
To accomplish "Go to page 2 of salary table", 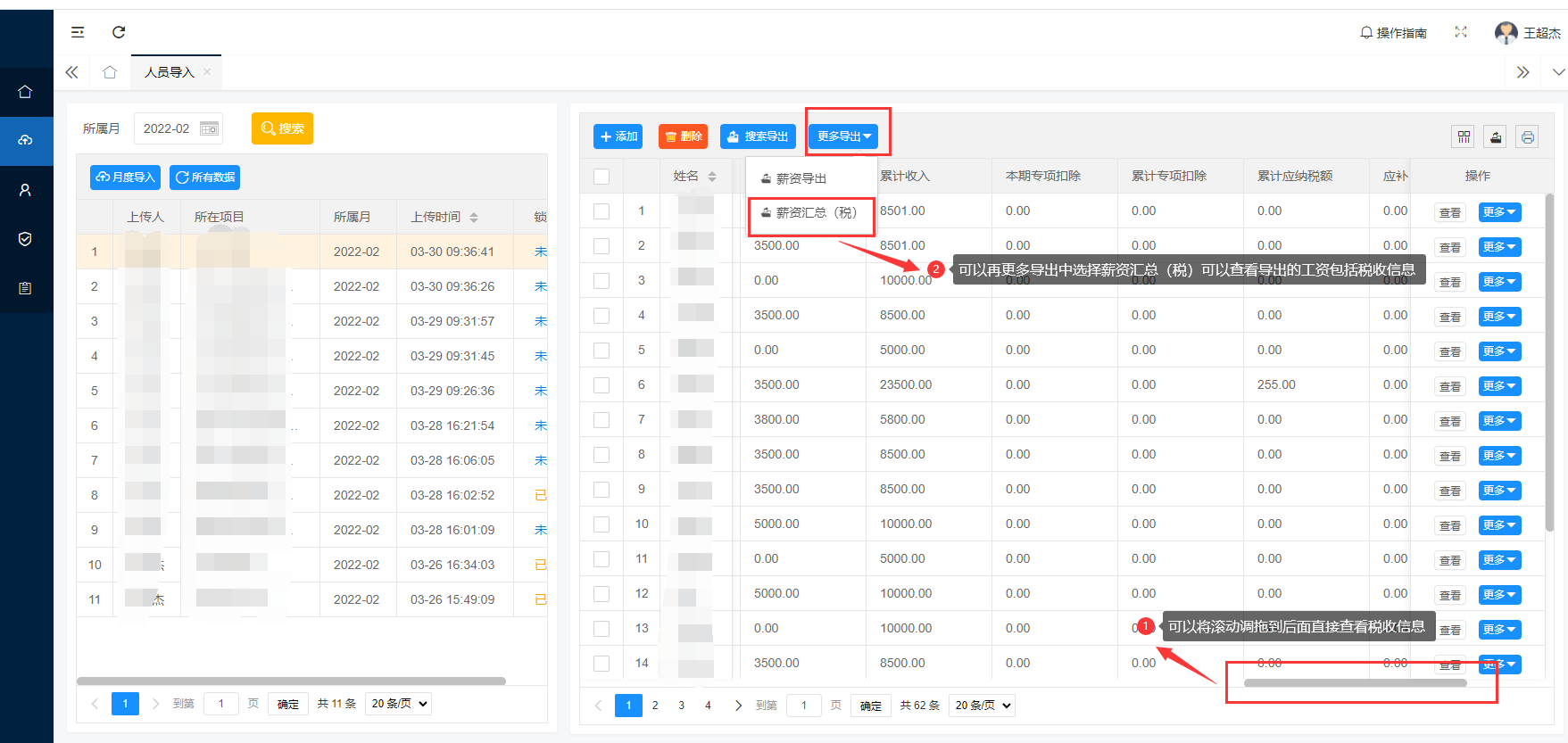I will point(655,706).
